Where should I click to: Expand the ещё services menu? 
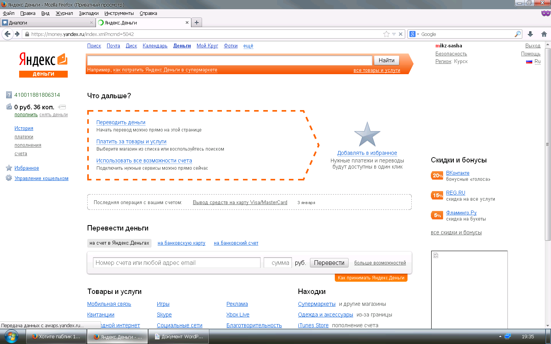[x=248, y=46]
